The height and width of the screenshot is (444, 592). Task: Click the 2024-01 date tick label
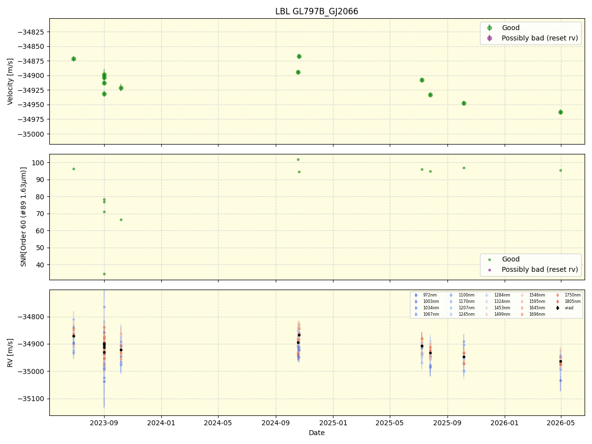161,423
